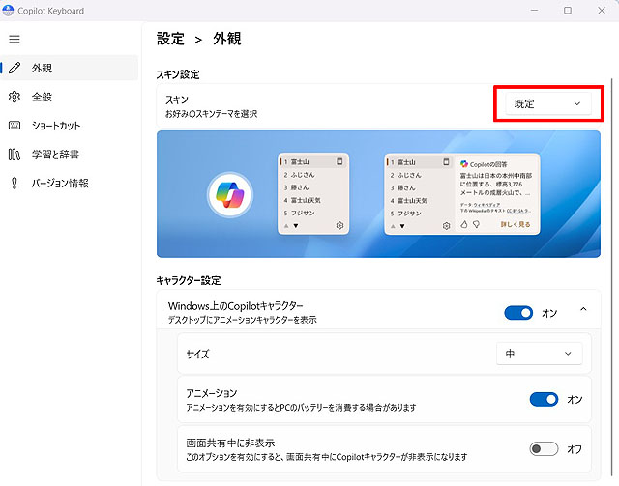Click 設定 in the breadcrumb header
Screen dimensions: 619x486
pyautogui.click(x=170, y=39)
